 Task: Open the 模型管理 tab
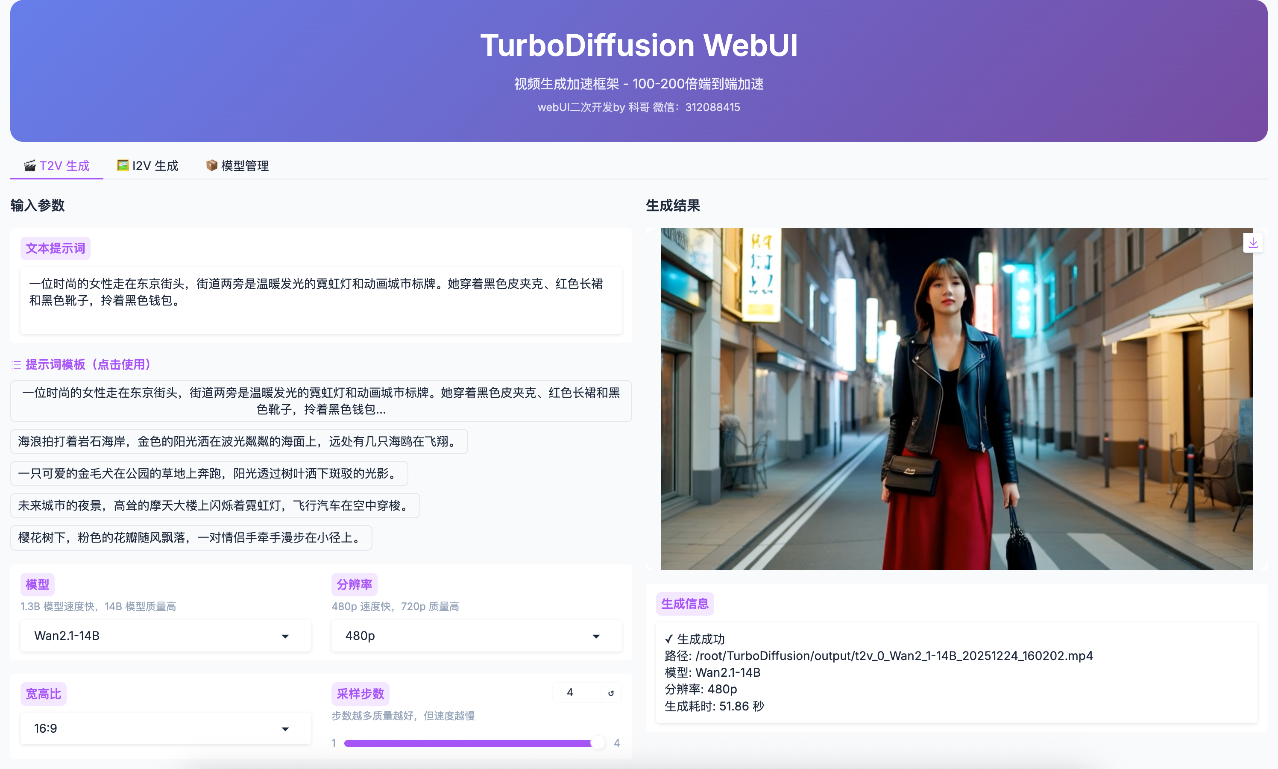tap(238, 165)
